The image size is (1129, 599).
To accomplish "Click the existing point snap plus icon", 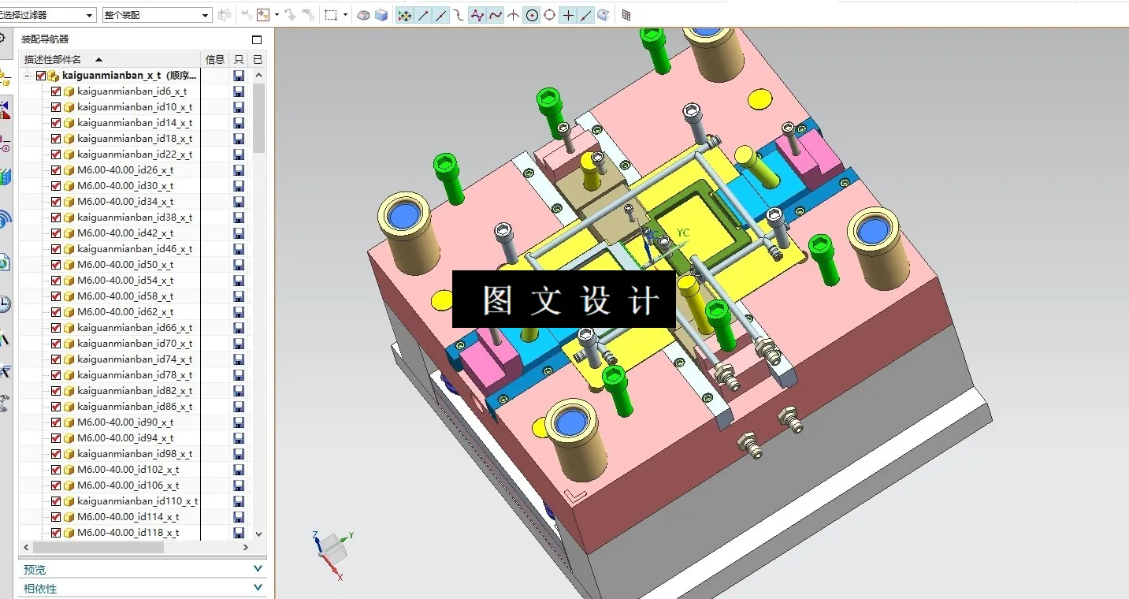I will pos(568,14).
